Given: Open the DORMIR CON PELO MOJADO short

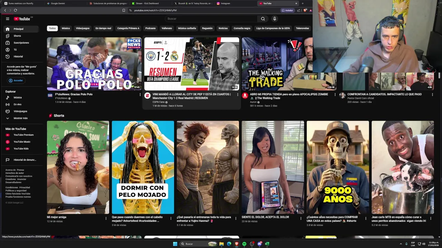Looking at the screenshot, I should [x=143, y=167].
